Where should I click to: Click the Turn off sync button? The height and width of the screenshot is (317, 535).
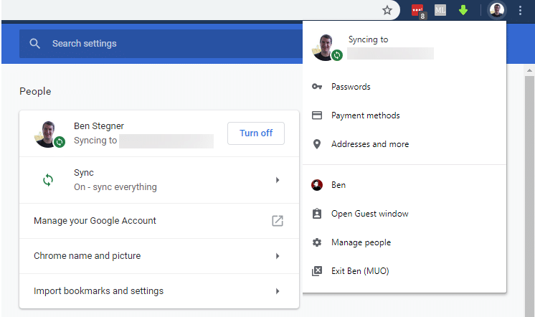256,133
